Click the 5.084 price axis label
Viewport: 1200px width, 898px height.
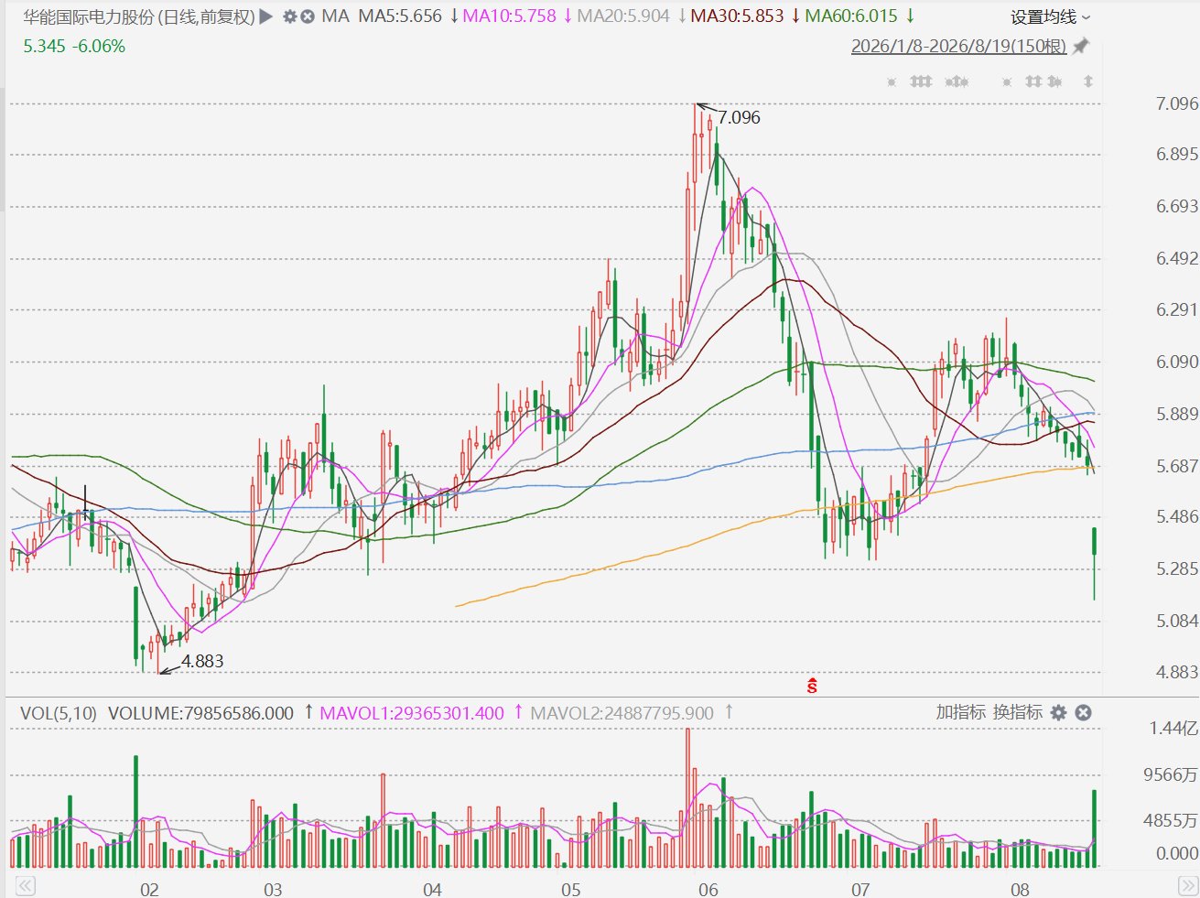click(x=1177, y=621)
